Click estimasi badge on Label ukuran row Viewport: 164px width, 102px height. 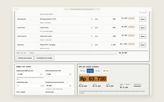131,35
